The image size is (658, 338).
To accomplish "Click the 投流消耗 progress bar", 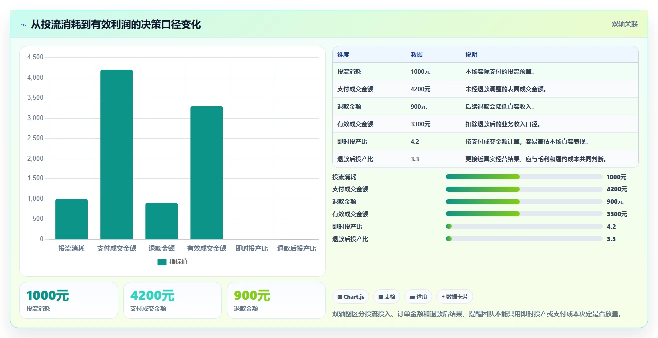I will point(524,177).
